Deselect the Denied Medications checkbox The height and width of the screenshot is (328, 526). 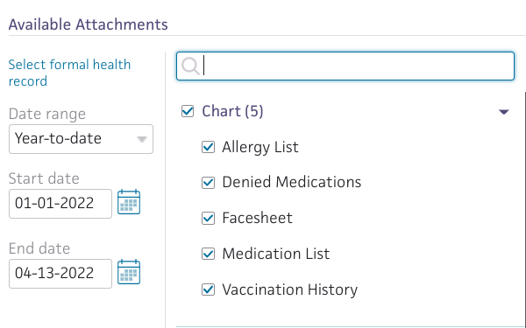click(208, 183)
